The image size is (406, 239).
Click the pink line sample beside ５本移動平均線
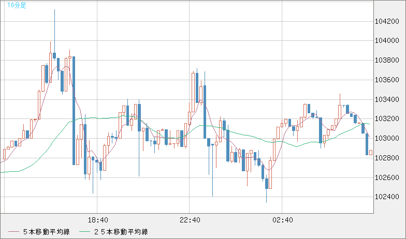pos(13,232)
